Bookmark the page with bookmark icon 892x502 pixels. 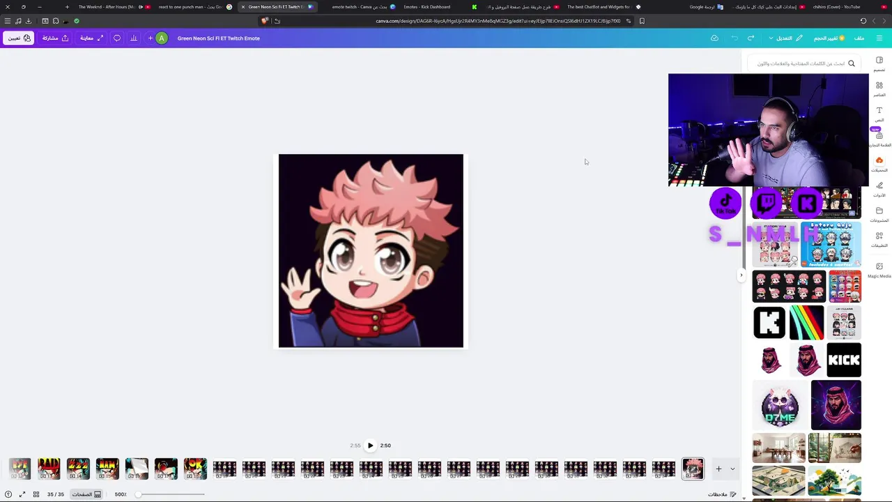click(642, 21)
